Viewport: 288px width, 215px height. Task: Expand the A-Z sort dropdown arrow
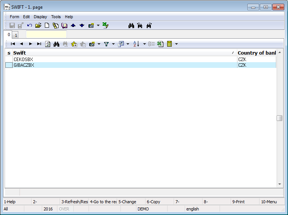[144, 44]
